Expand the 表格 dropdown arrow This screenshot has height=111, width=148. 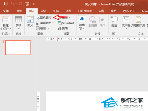[x=19, y=29]
